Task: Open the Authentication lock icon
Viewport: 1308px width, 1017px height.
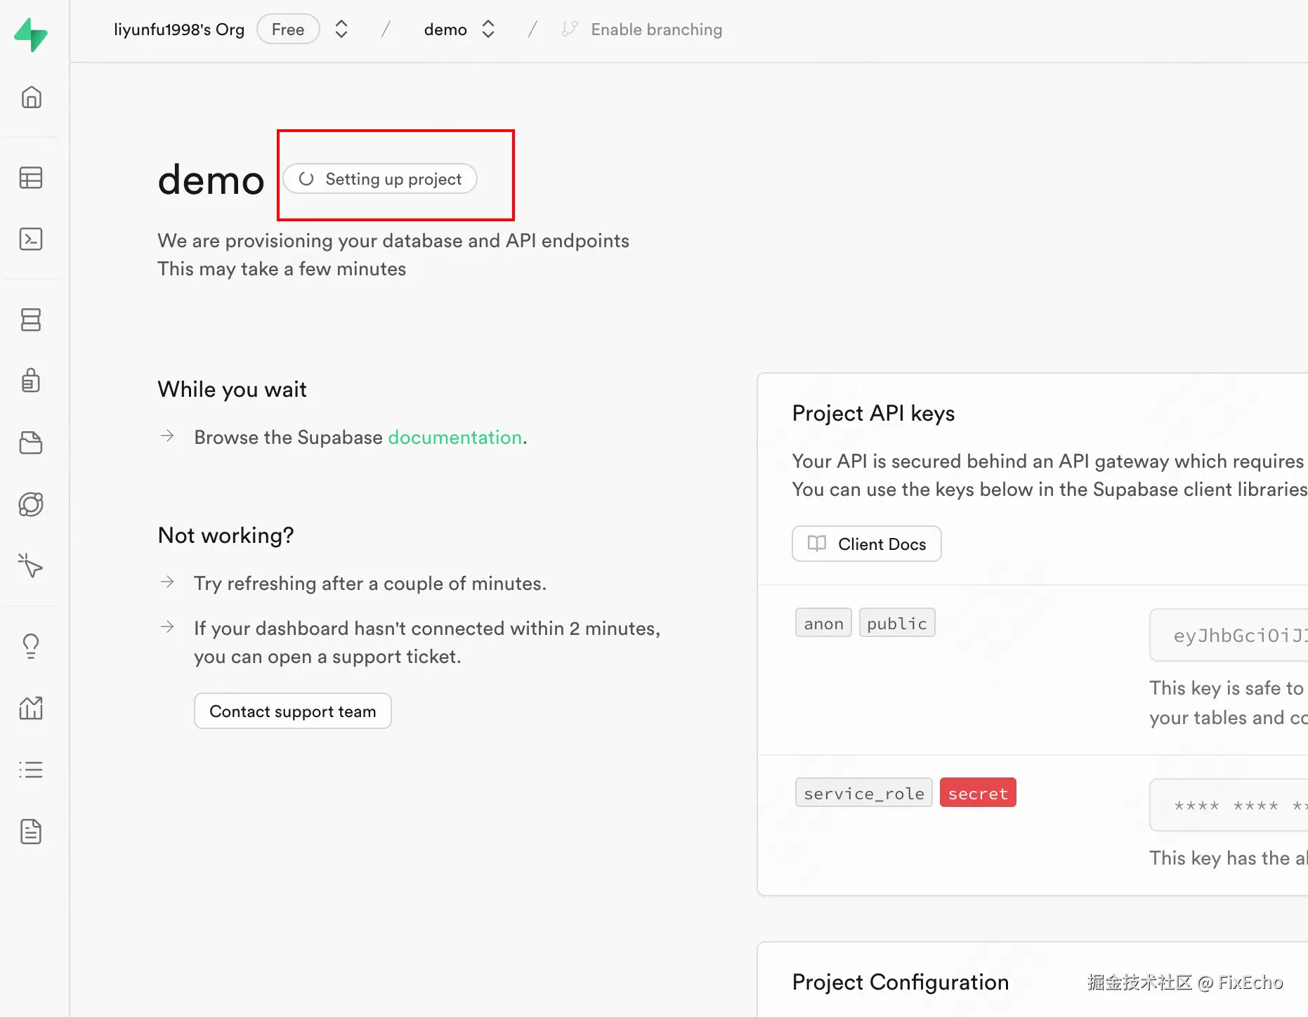Action: [31, 381]
